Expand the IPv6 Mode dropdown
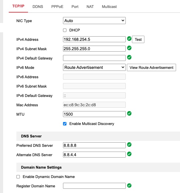The image size is (180, 193). pyautogui.click(x=94, y=67)
